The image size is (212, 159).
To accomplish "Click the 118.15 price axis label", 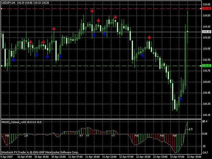I will tap(207, 115).
